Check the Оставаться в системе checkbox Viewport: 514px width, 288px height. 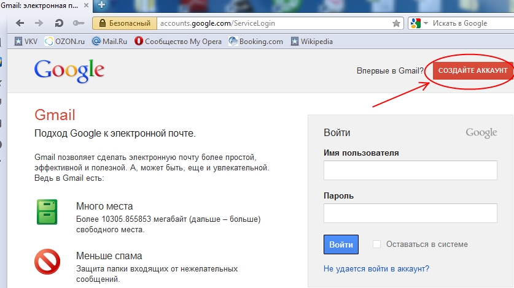tap(376, 244)
